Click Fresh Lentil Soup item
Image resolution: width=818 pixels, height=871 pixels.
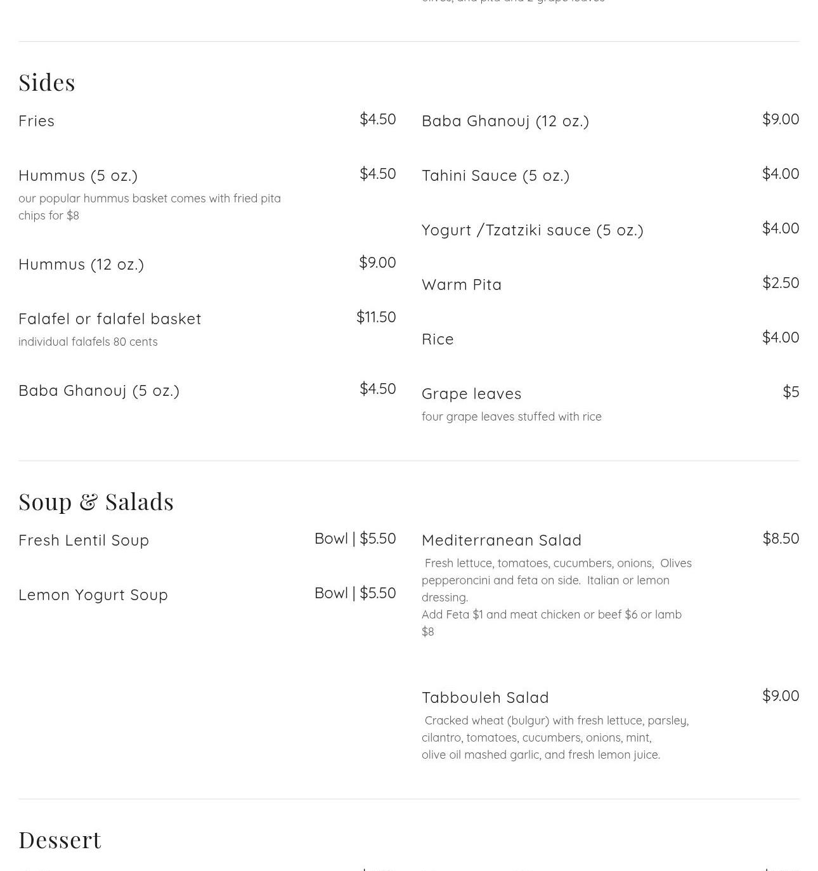coord(84,540)
